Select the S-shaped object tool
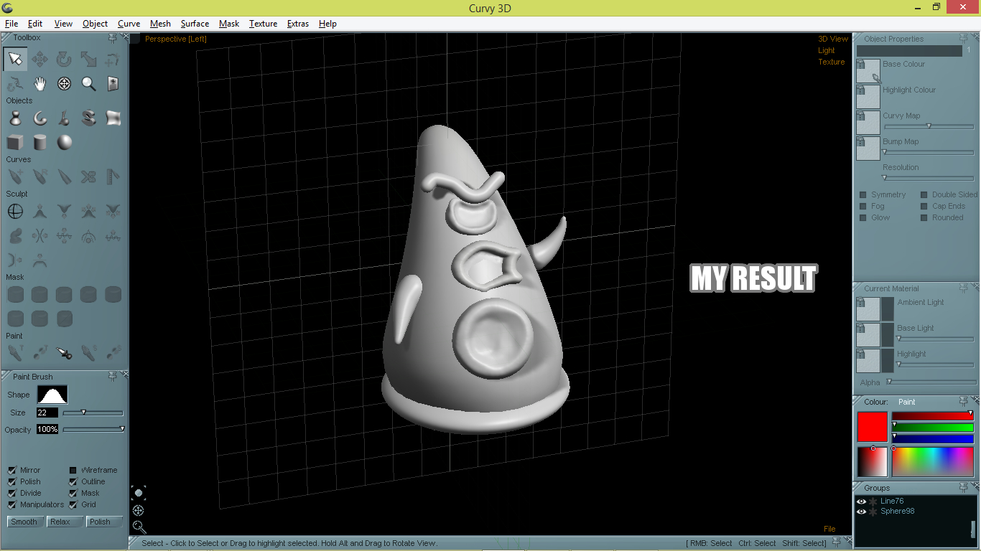 click(x=88, y=118)
